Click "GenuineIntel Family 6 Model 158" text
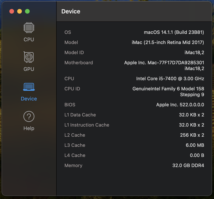Image resolution: width=214 pixels, height=199 pixels. pos(168,89)
